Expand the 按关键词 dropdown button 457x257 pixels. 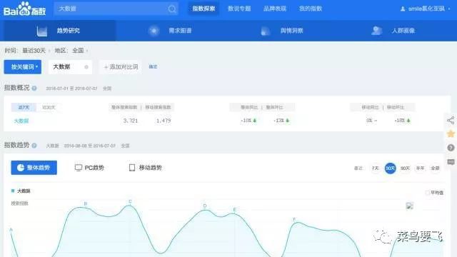[23, 67]
